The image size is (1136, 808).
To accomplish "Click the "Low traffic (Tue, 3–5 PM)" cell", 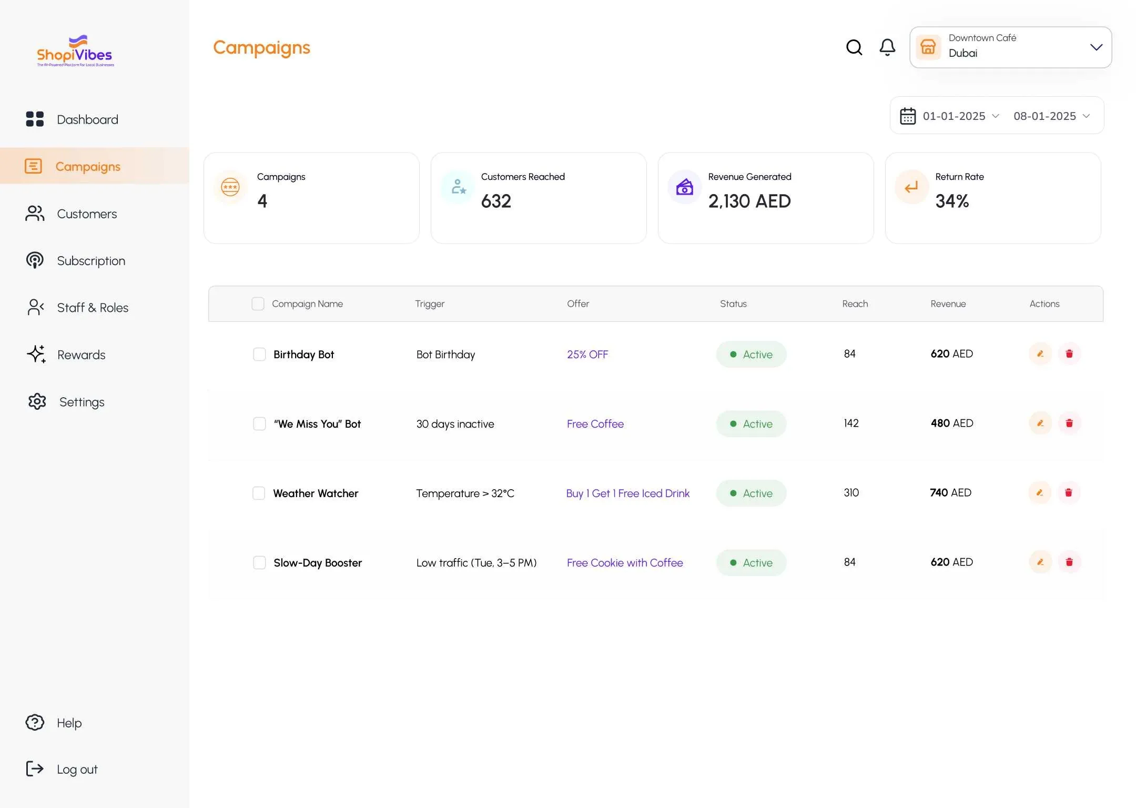I will pos(476,562).
